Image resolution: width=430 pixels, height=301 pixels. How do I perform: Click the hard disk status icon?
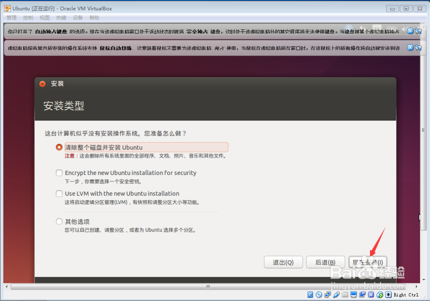pos(310,295)
